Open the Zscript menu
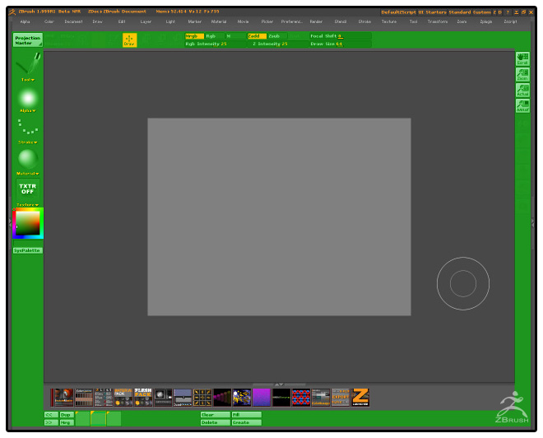Image resolution: width=543 pixels, height=438 pixels. [x=510, y=21]
